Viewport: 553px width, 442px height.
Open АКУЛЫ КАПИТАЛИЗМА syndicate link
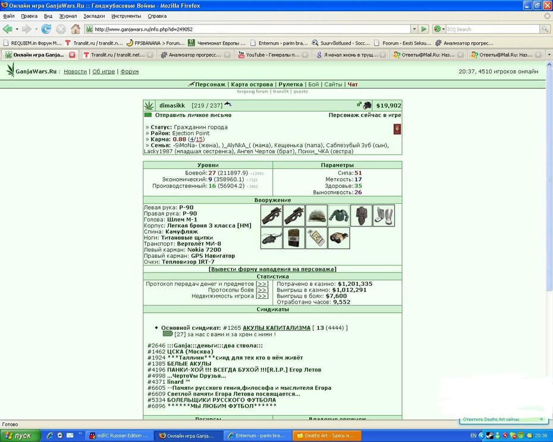tap(276, 328)
